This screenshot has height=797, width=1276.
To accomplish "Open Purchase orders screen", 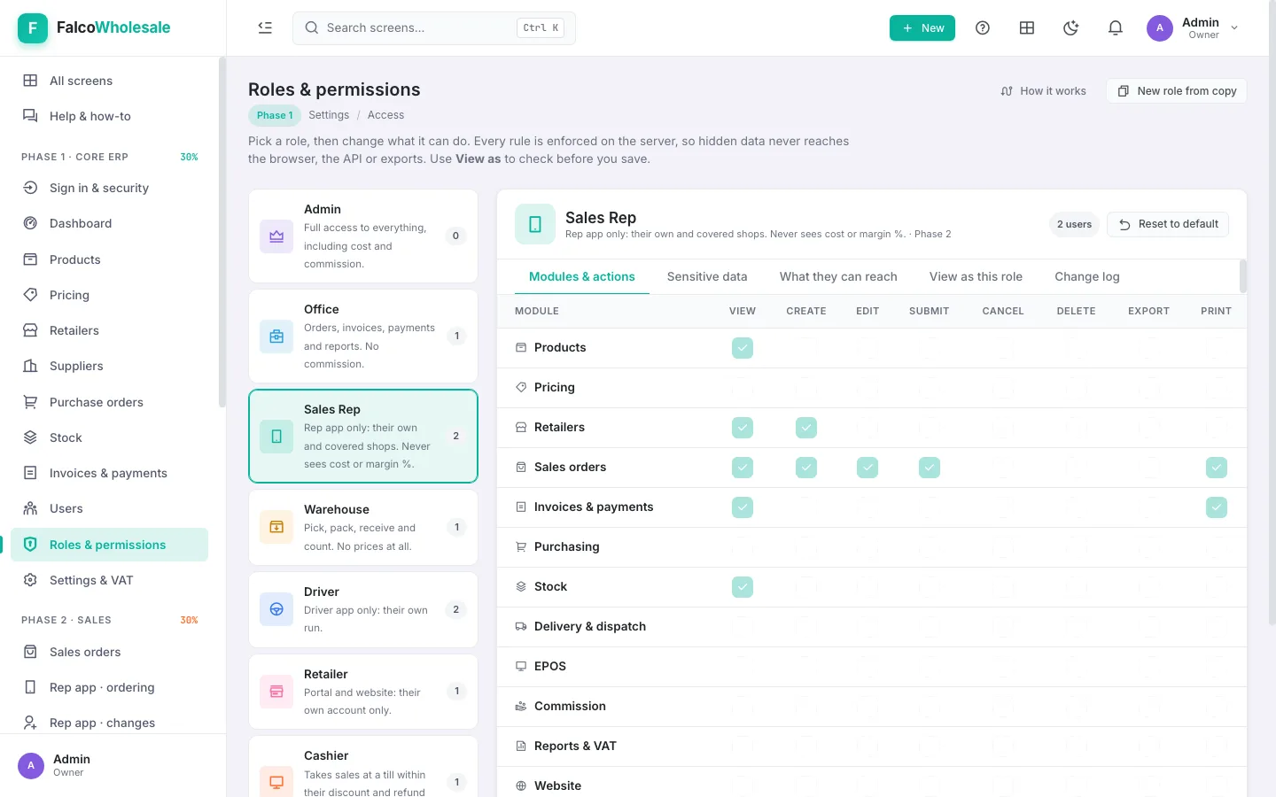I will pyautogui.click(x=110, y=402).
